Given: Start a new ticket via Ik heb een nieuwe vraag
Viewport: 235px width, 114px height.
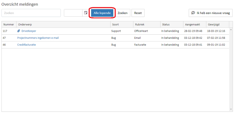Looking at the screenshot, I should pos(211,13).
